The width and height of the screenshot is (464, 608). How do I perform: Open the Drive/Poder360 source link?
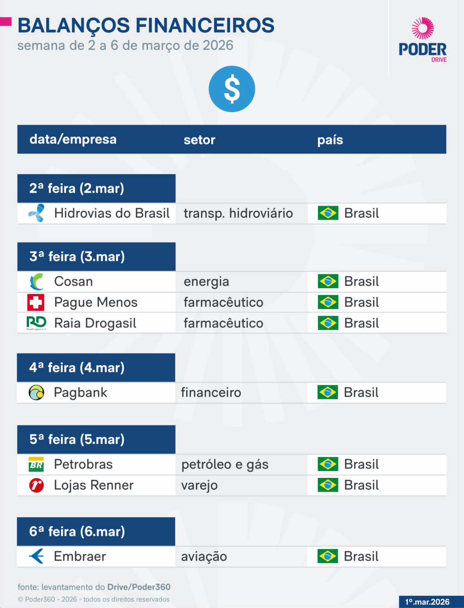tap(139, 587)
